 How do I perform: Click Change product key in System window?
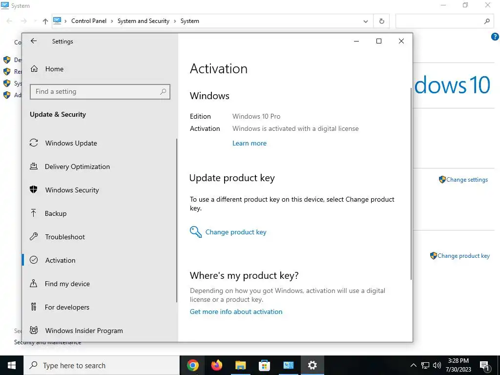463,256
